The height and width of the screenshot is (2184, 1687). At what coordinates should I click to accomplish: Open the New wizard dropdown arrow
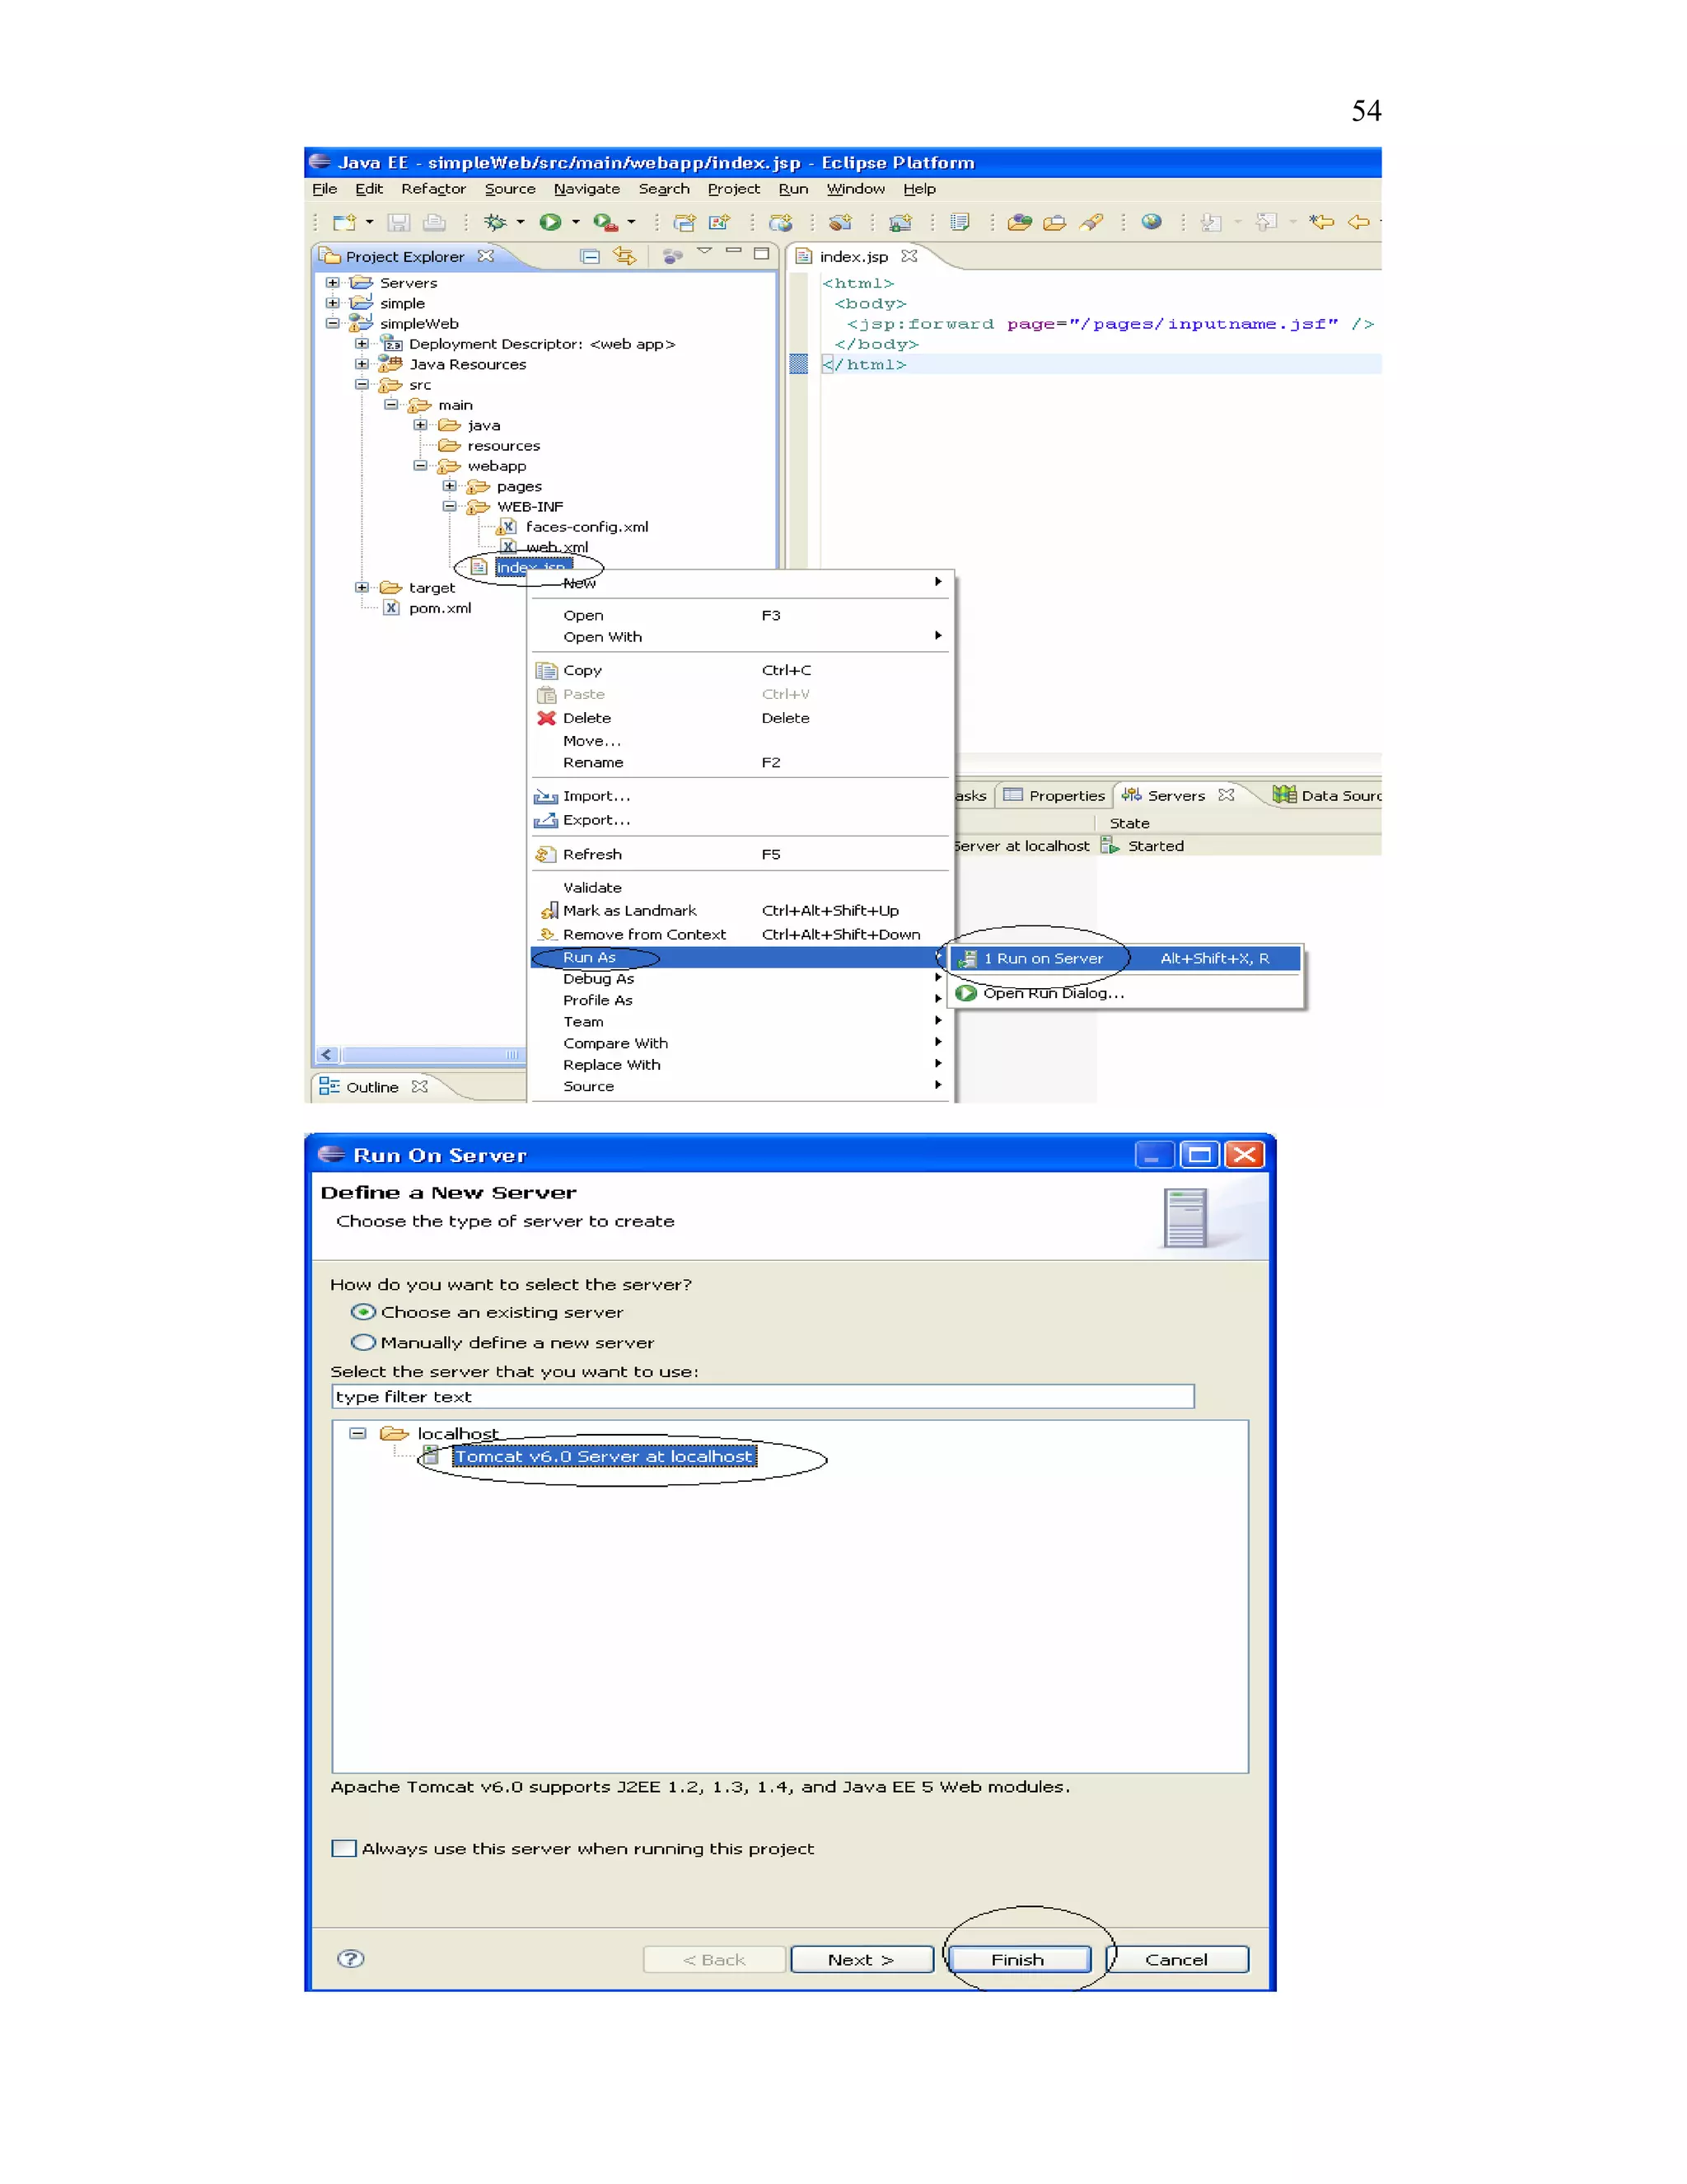(370, 222)
